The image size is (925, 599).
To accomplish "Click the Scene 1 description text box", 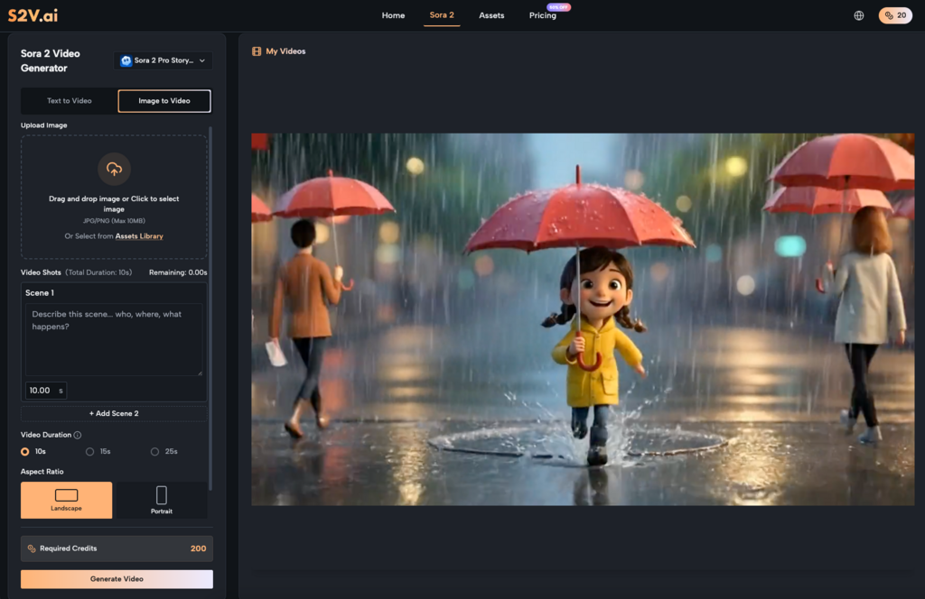I will click(x=114, y=339).
